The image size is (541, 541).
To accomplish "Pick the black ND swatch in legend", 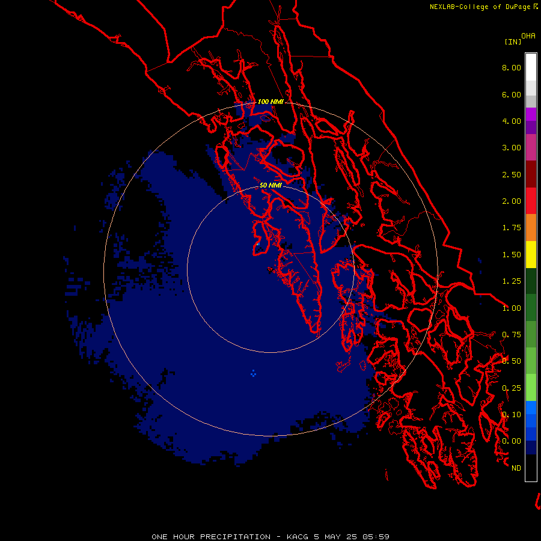I will pos(531,468).
